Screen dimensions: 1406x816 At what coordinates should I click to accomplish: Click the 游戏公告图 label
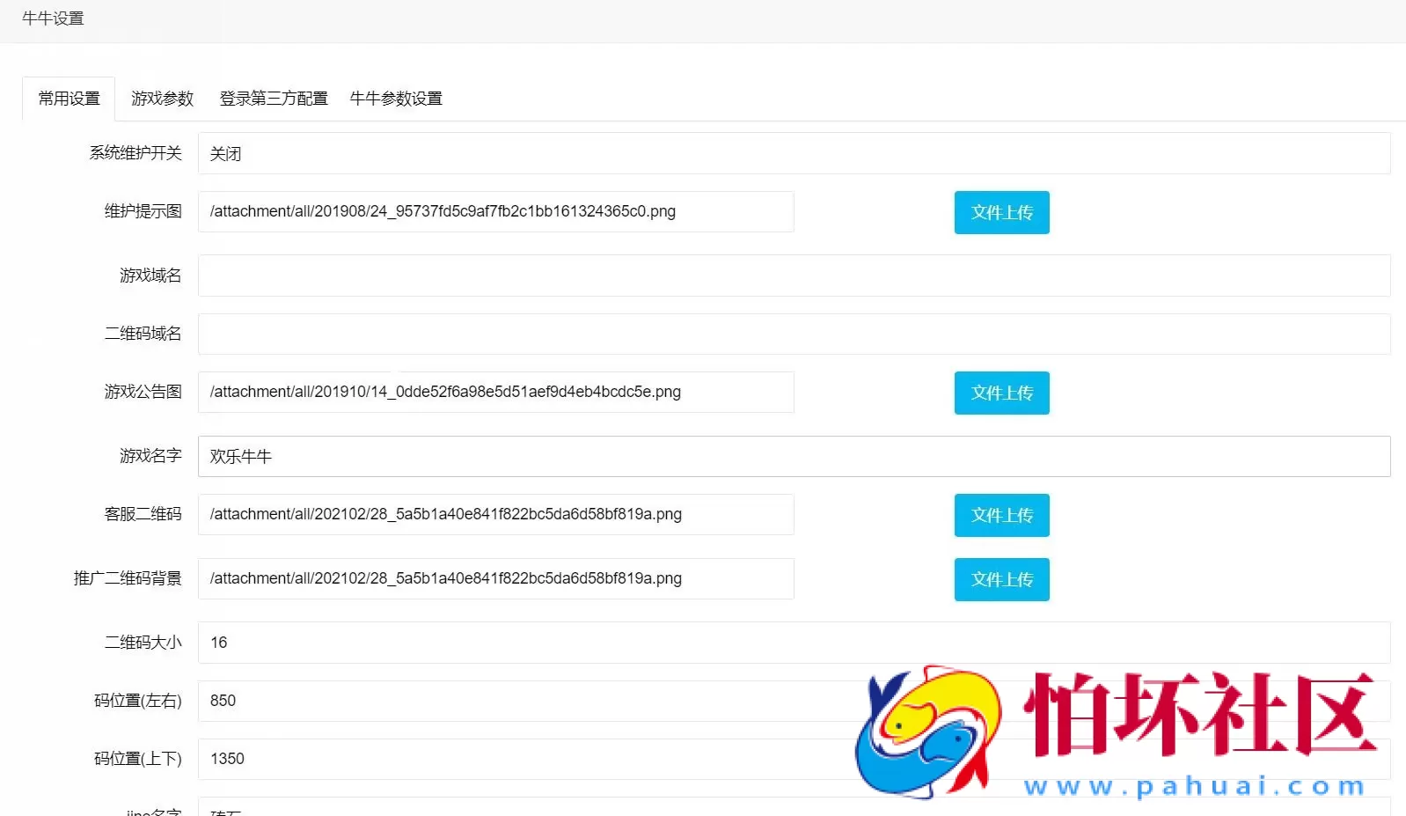[x=143, y=392]
